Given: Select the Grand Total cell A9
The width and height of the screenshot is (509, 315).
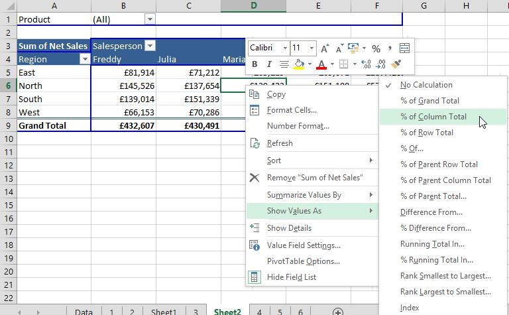Looking at the screenshot, I should 53,125.
